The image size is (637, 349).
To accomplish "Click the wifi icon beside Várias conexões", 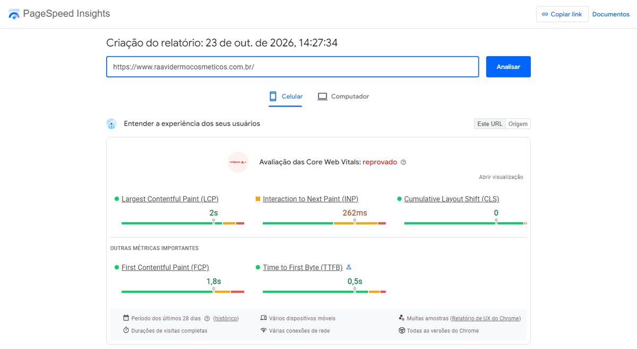I will [264, 330].
